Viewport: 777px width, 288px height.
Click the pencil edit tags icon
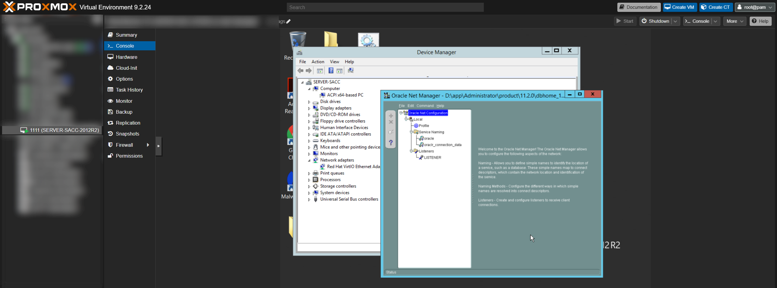pos(288,21)
